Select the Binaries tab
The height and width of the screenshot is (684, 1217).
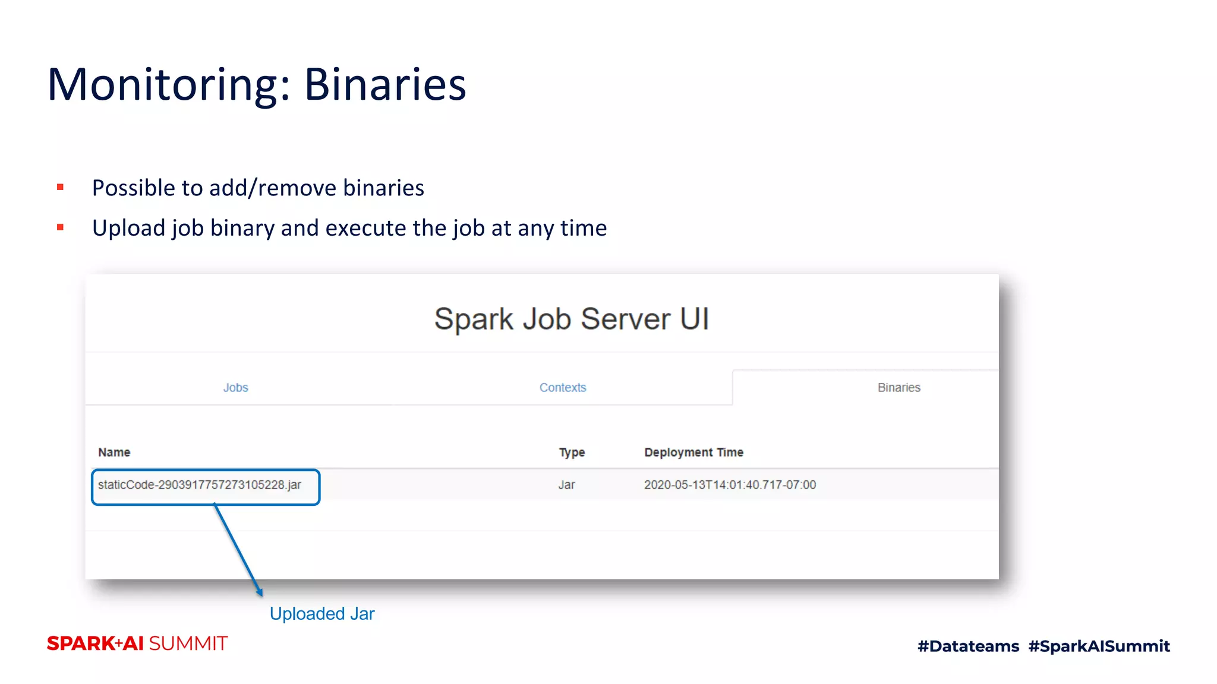[898, 388]
